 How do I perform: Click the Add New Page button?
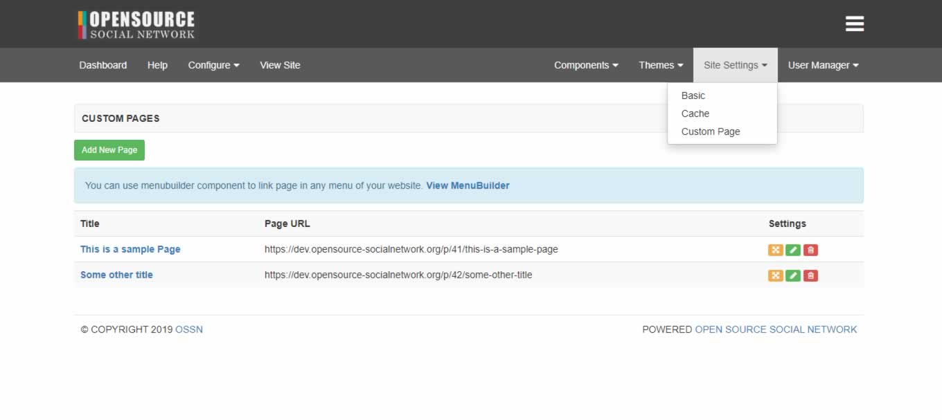pos(109,150)
